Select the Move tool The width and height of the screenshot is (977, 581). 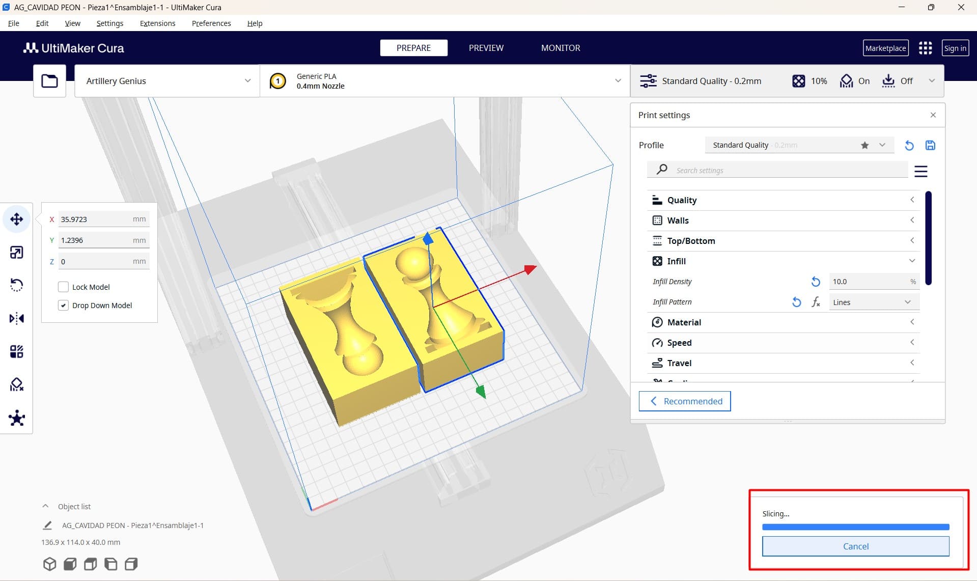pos(16,219)
